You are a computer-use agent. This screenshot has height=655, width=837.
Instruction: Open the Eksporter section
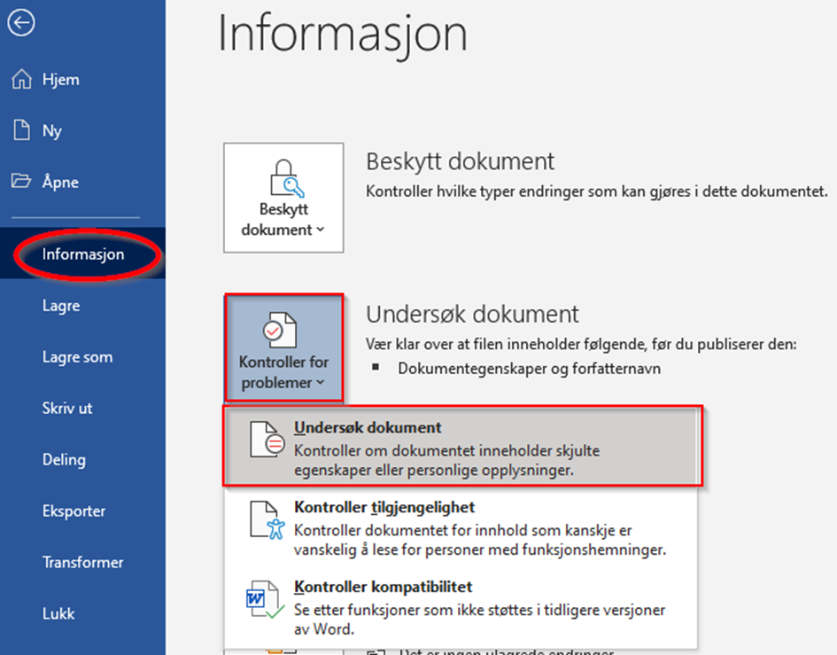(74, 511)
